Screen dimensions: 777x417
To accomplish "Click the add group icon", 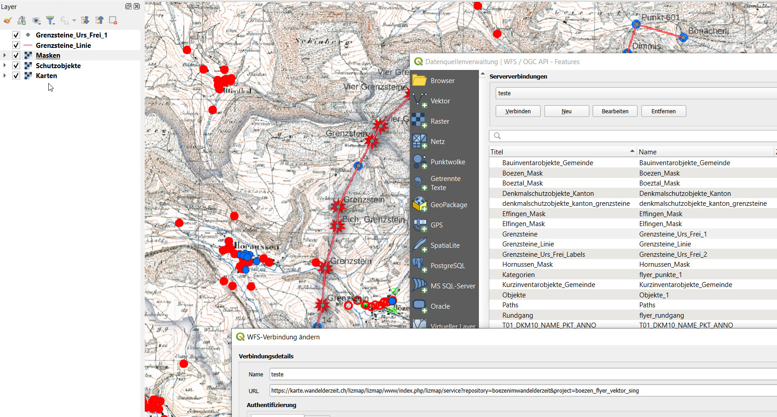I will [22, 20].
